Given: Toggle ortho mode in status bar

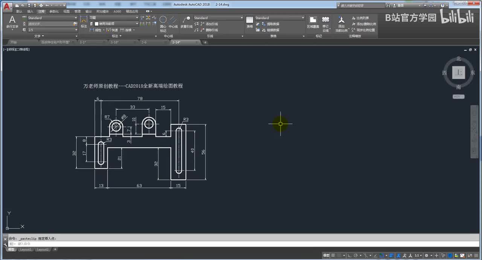Looking at the screenshot, I should [350, 255].
